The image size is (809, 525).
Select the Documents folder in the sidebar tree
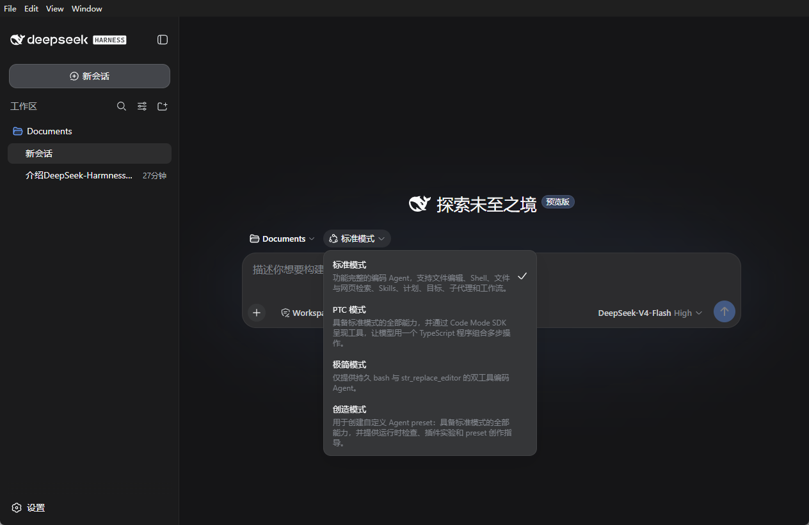[x=90, y=131]
